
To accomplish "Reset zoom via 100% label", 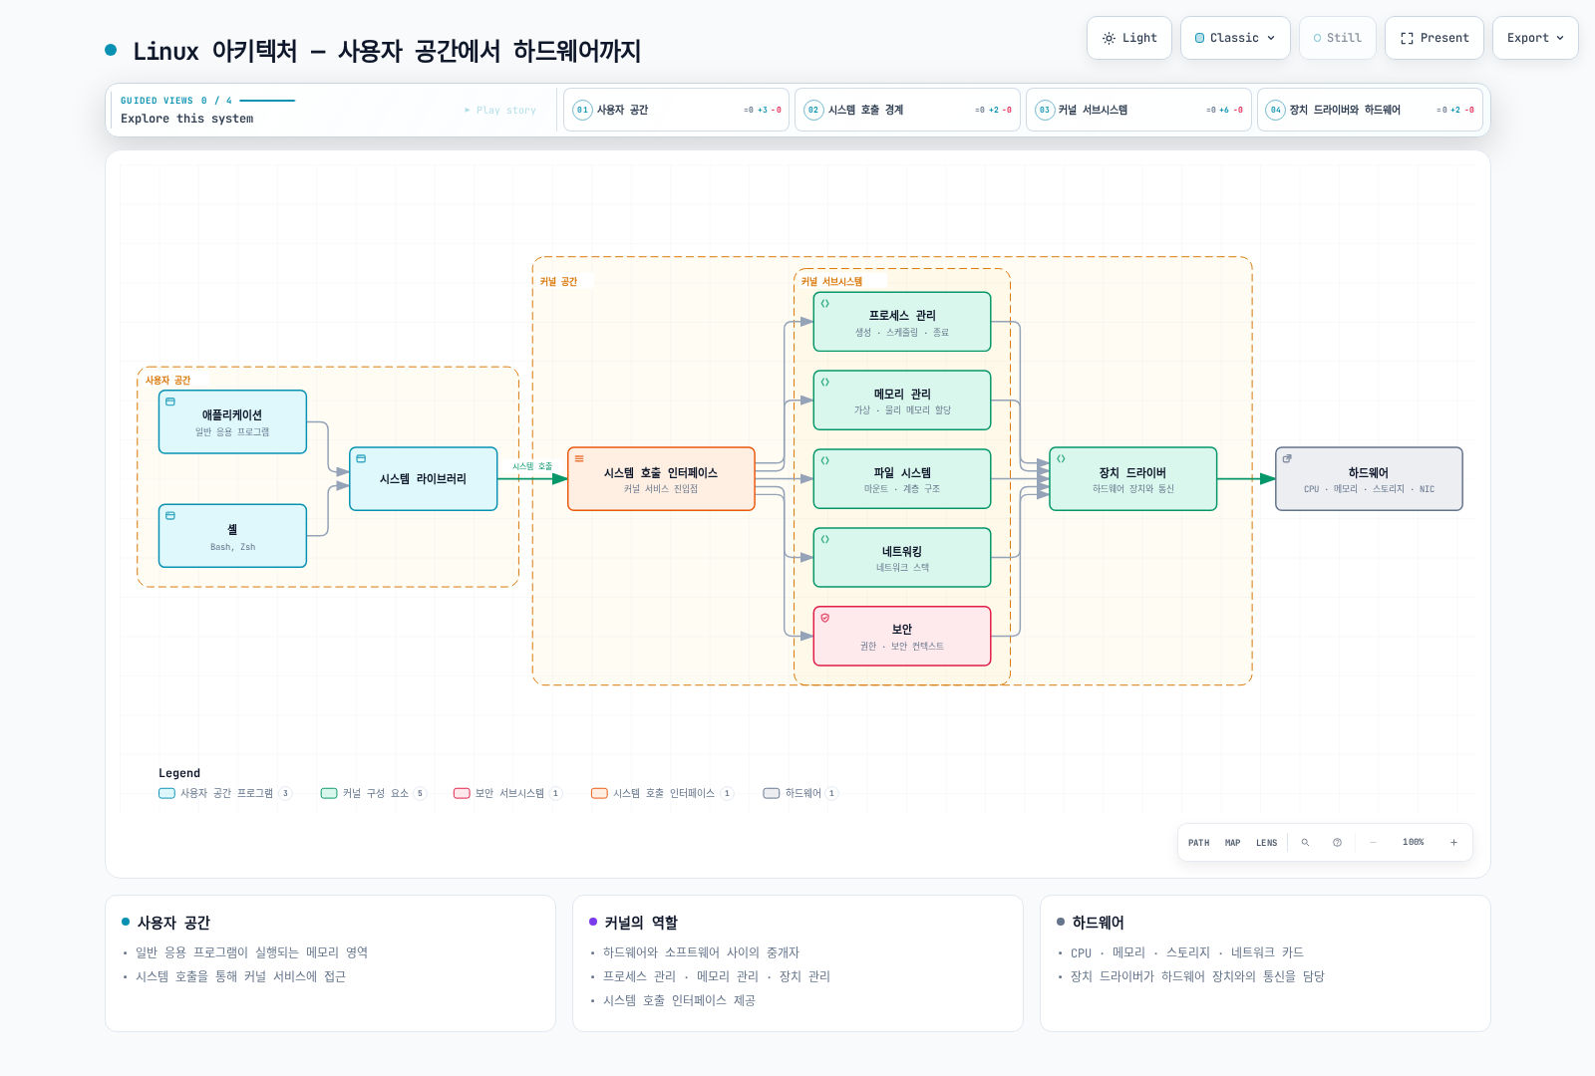I will click(1413, 843).
